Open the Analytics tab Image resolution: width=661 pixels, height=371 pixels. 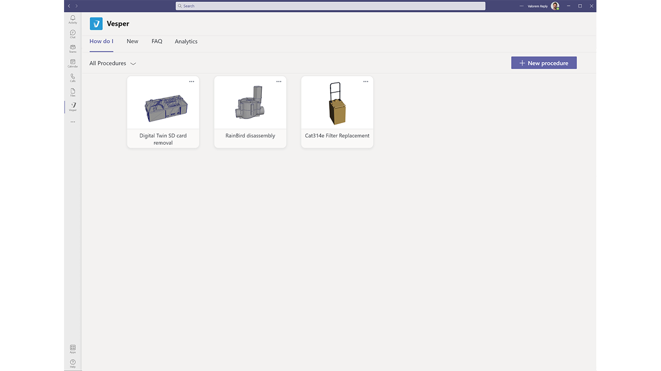(x=186, y=41)
